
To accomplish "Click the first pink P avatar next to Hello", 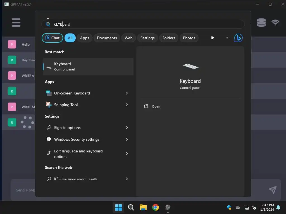I will coord(12,44).
